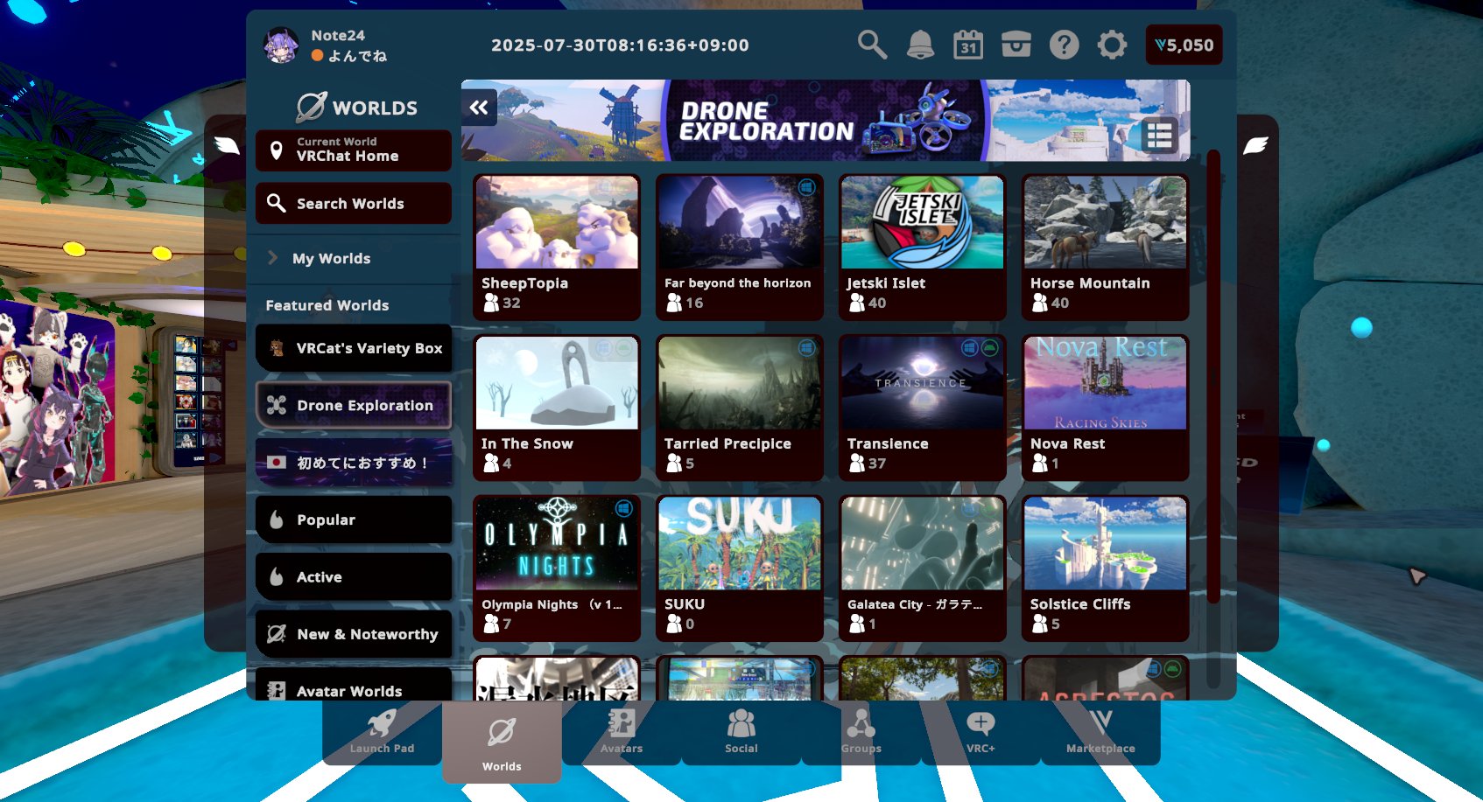Click the right wing panel icon

click(1255, 145)
